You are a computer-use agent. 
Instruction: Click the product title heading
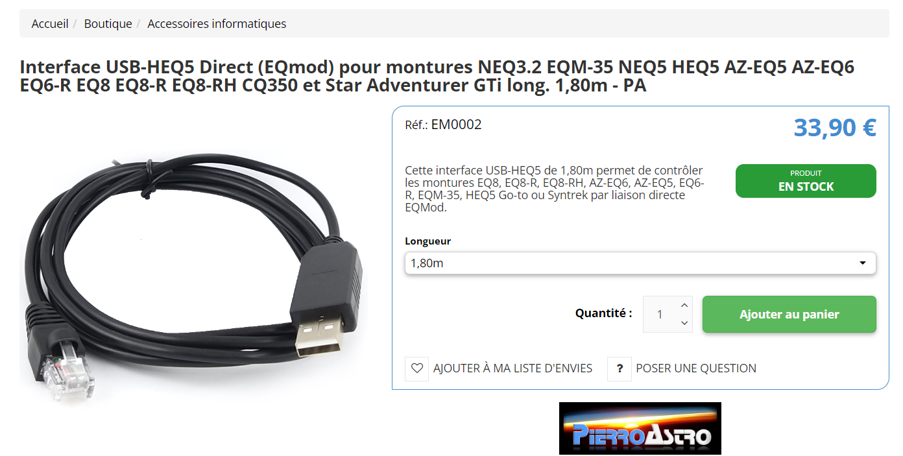click(x=437, y=76)
